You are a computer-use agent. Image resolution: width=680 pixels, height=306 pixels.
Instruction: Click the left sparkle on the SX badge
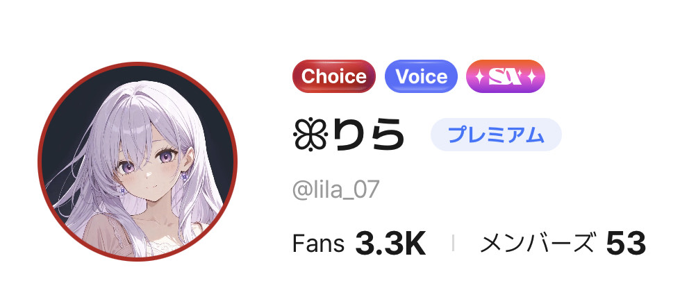coord(480,77)
